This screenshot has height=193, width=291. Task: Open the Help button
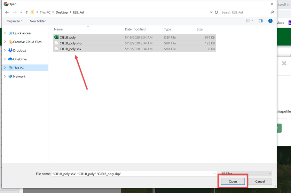tap(270, 21)
